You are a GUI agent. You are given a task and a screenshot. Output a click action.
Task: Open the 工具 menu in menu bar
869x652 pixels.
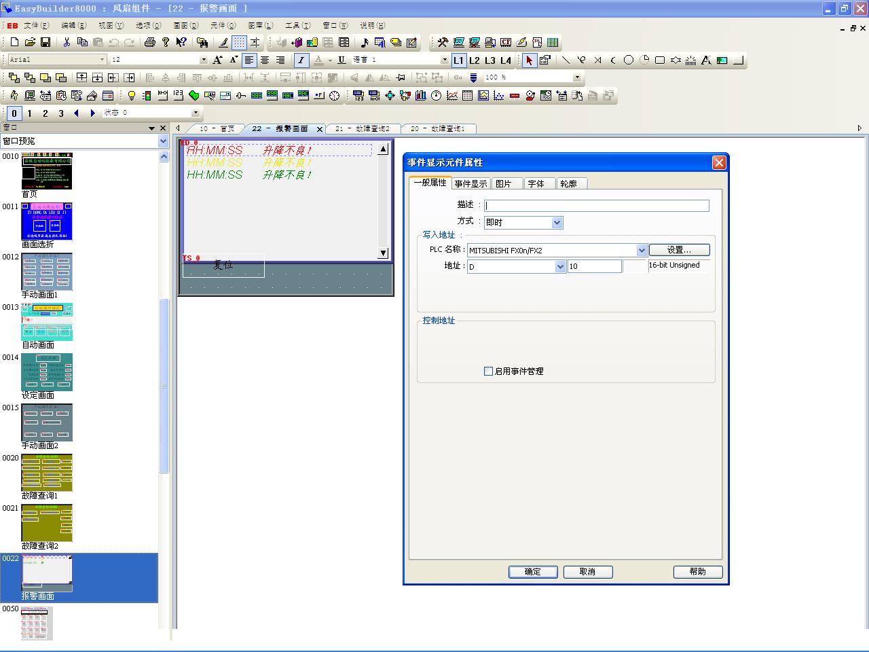[297, 25]
